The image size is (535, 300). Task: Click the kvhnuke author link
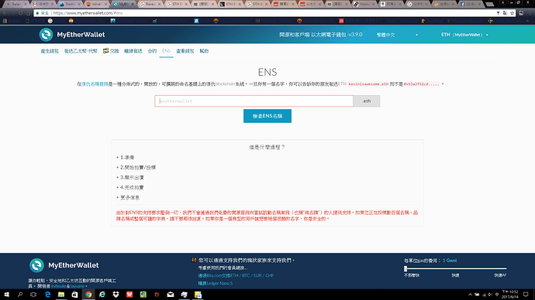point(58,286)
